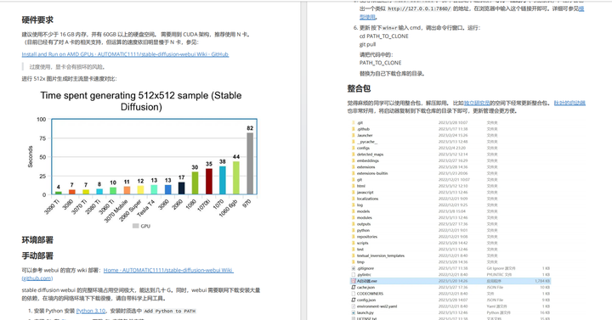
Task: Click folder icon beside detected_maps
Action: (354, 154)
